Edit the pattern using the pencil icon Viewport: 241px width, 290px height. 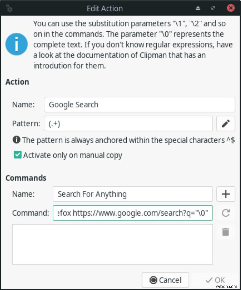226,123
